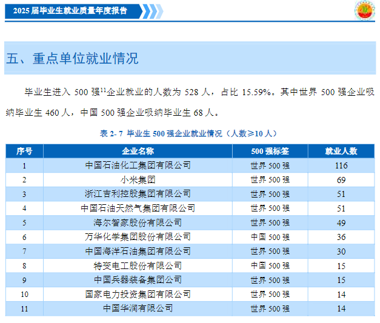Select the cell 特变电工股份有限公司
Screen dimensions: 380x323
(138, 265)
